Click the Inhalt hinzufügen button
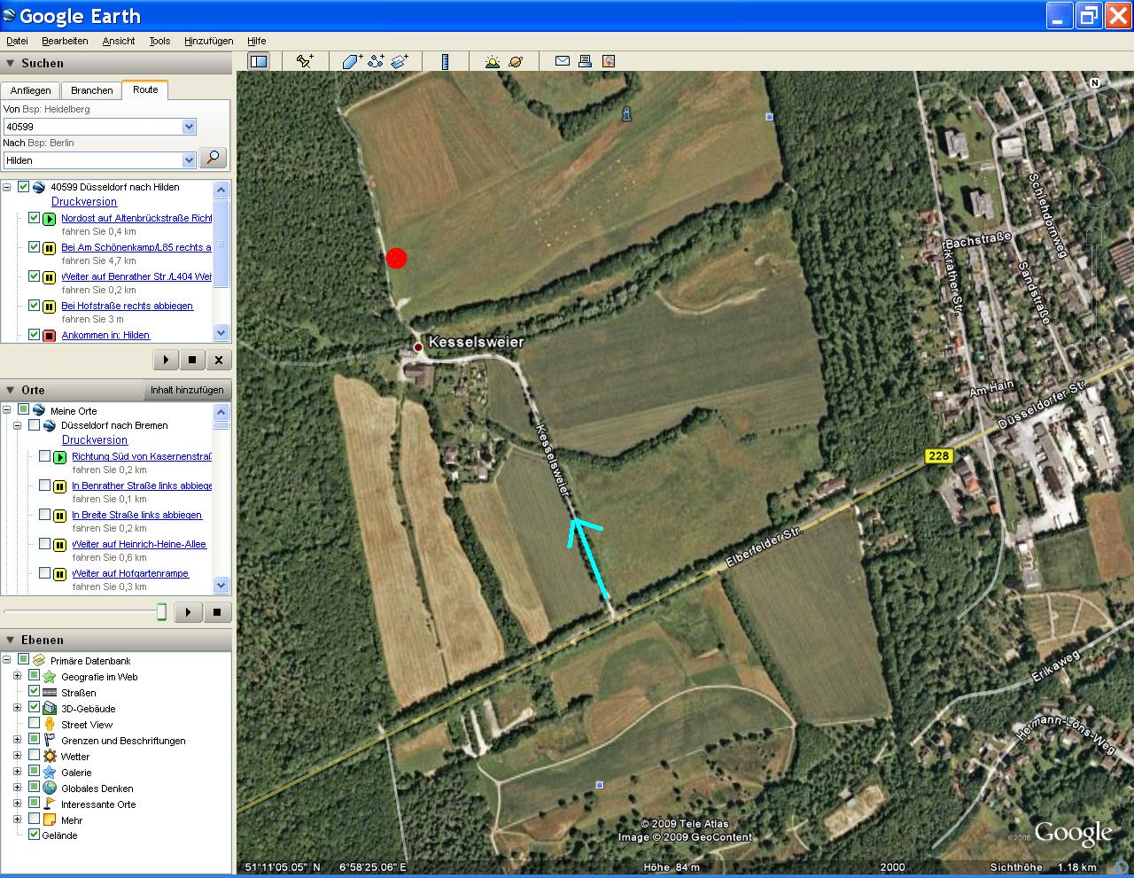 click(x=187, y=390)
